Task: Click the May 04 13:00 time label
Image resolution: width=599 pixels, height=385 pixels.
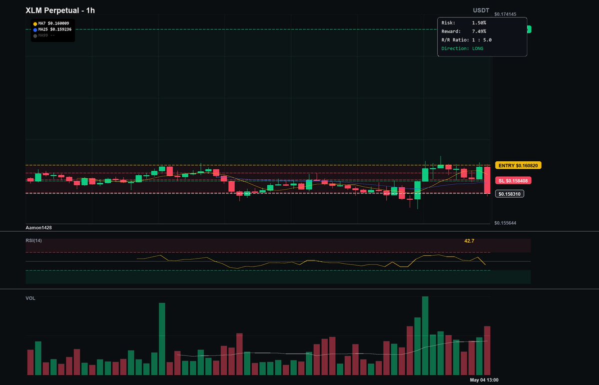Action: [484, 380]
